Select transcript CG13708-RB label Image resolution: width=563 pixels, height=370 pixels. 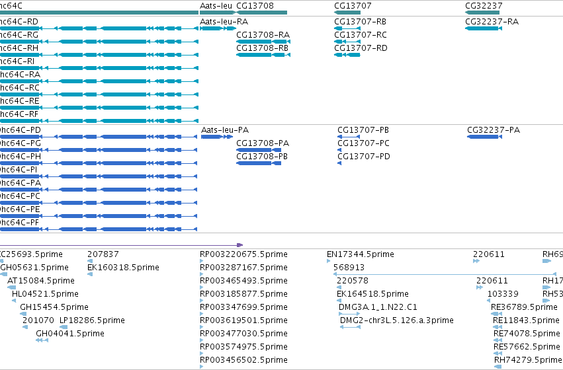pos(262,48)
